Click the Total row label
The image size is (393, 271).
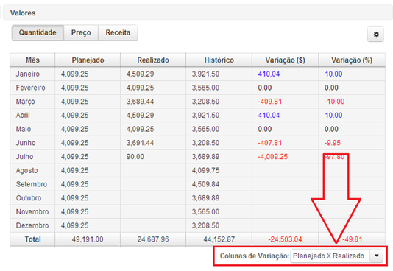coord(32,239)
